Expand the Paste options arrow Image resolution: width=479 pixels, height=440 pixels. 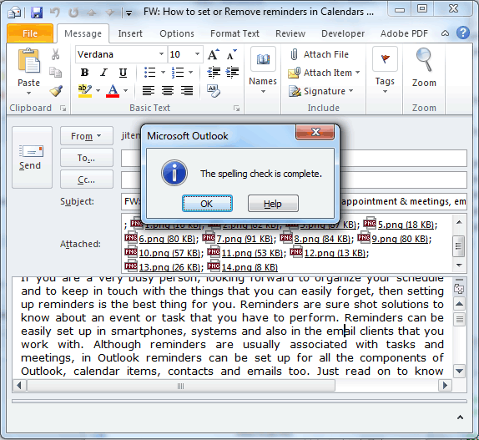coord(28,93)
